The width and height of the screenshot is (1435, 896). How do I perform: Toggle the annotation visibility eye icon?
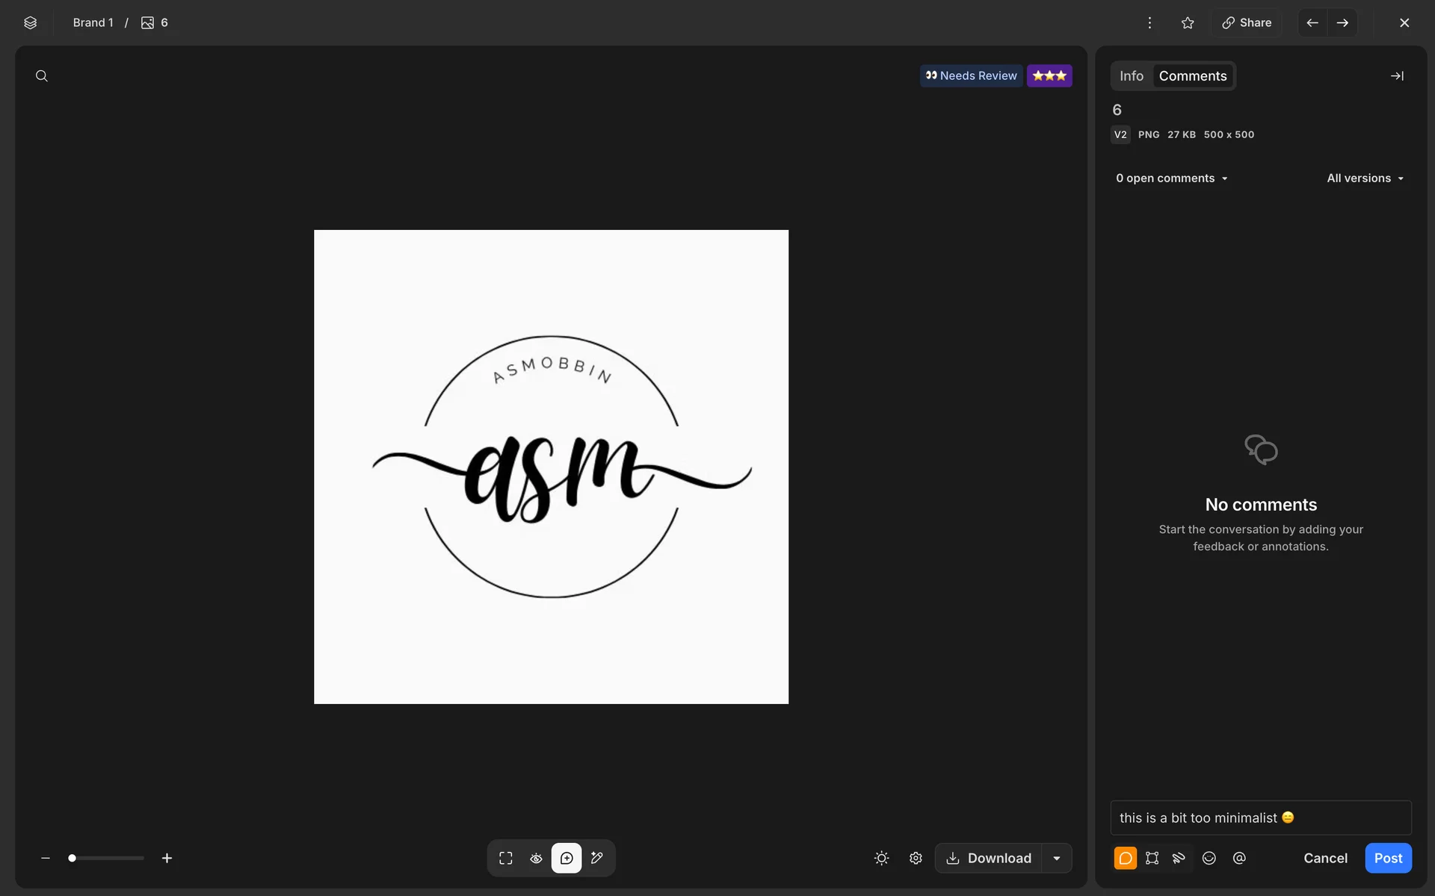point(536,858)
